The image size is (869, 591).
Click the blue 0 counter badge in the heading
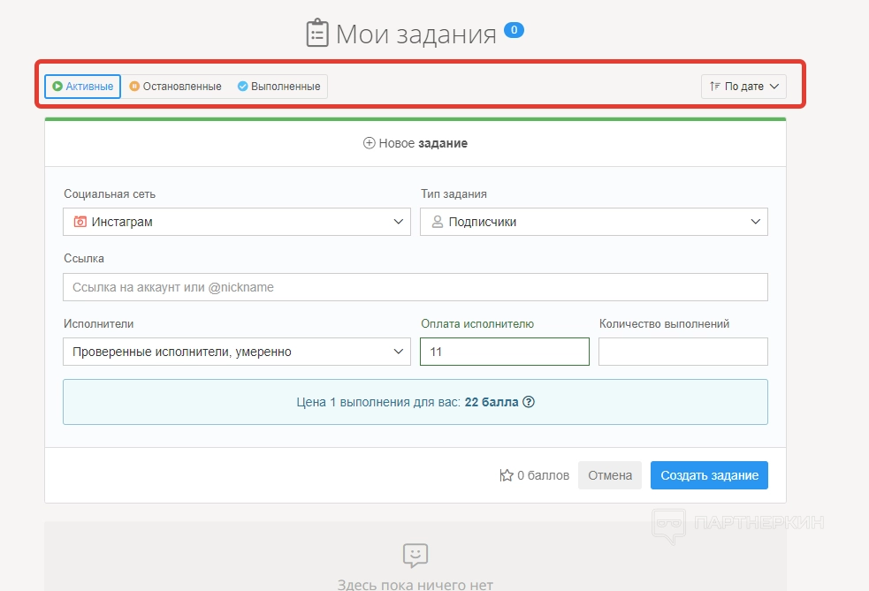(x=514, y=30)
